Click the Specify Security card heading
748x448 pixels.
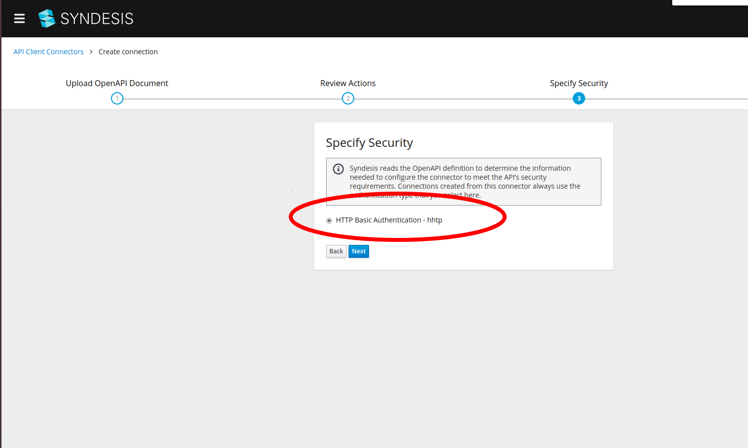[x=370, y=143]
